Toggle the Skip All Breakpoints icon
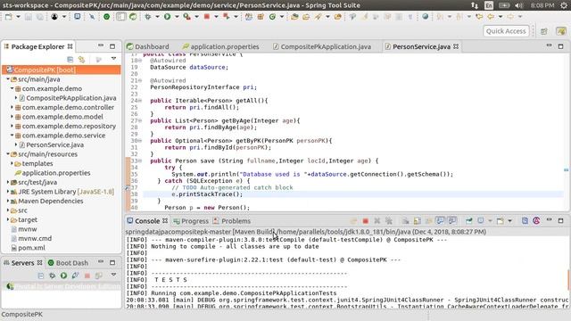This screenshot has height=321, width=571. tap(92, 17)
